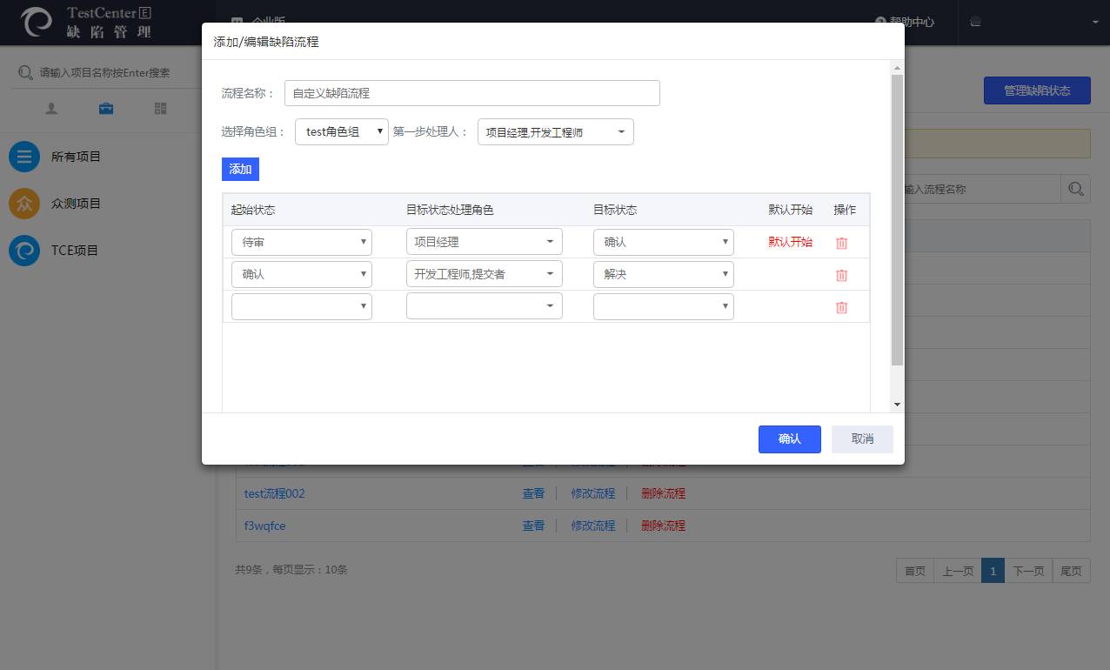Switch to grid view icon in sidebar
The height and width of the screenshot is (670, 1110).
(160, 109)
